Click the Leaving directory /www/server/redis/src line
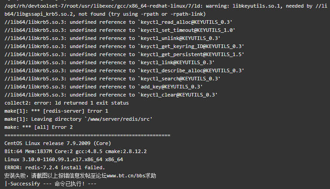This screenshot has width=330, height=189. pyautogui.click(x=78, y=119)
